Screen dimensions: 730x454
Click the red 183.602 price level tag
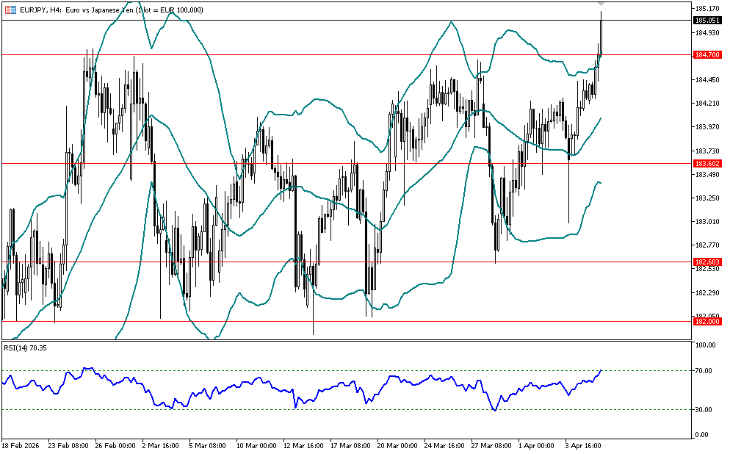[x=706, y=163]
